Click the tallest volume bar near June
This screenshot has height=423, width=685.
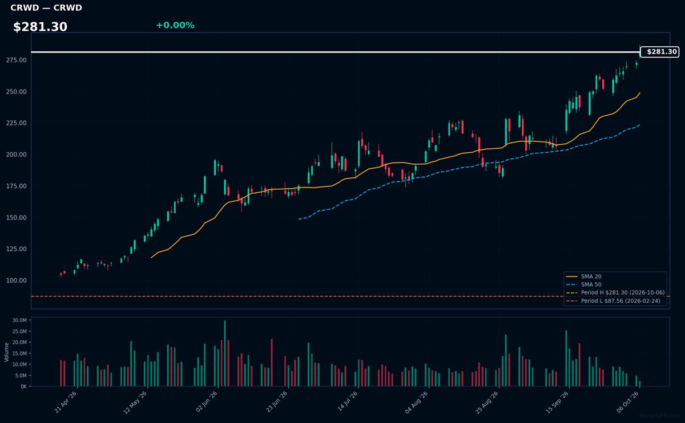click(x=225, y=353)
